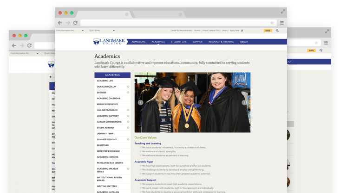Click the back arrow in the left background window

point(14,45)
